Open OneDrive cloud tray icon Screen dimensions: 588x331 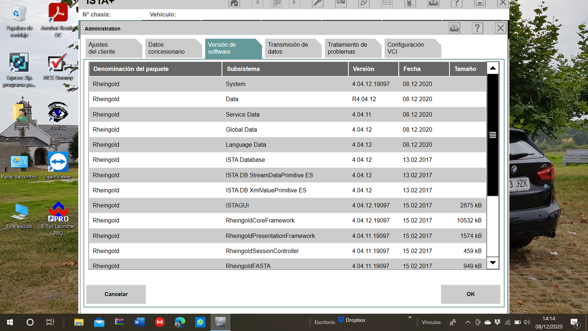pos(488,322)
